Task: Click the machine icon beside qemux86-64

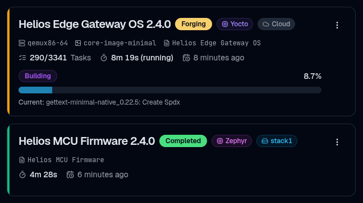Action: pyautogui.click(x=22, y=43)
